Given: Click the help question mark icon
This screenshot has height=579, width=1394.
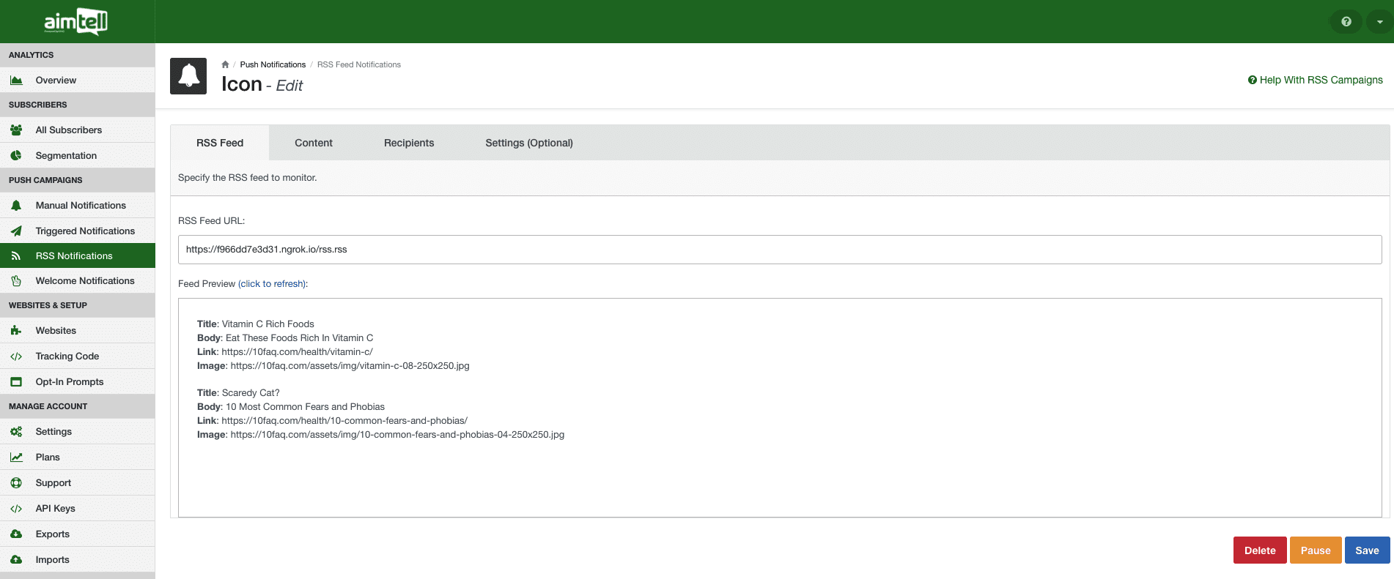Looking at the screenshot, I should coord(1346,22).
